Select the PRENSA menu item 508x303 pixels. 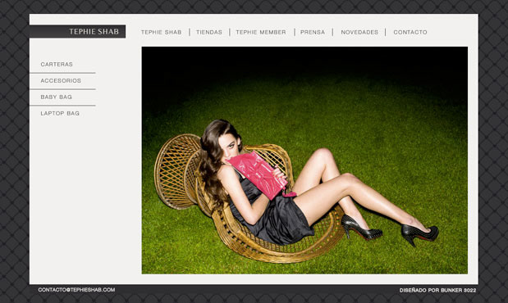click(x=313, y=32)
